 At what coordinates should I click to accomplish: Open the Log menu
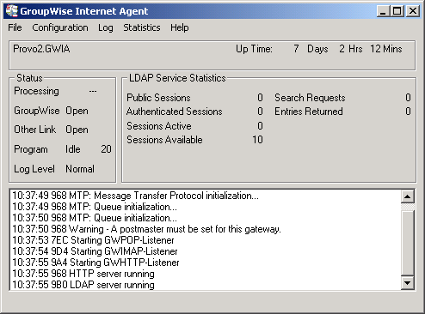click(106, 27)
